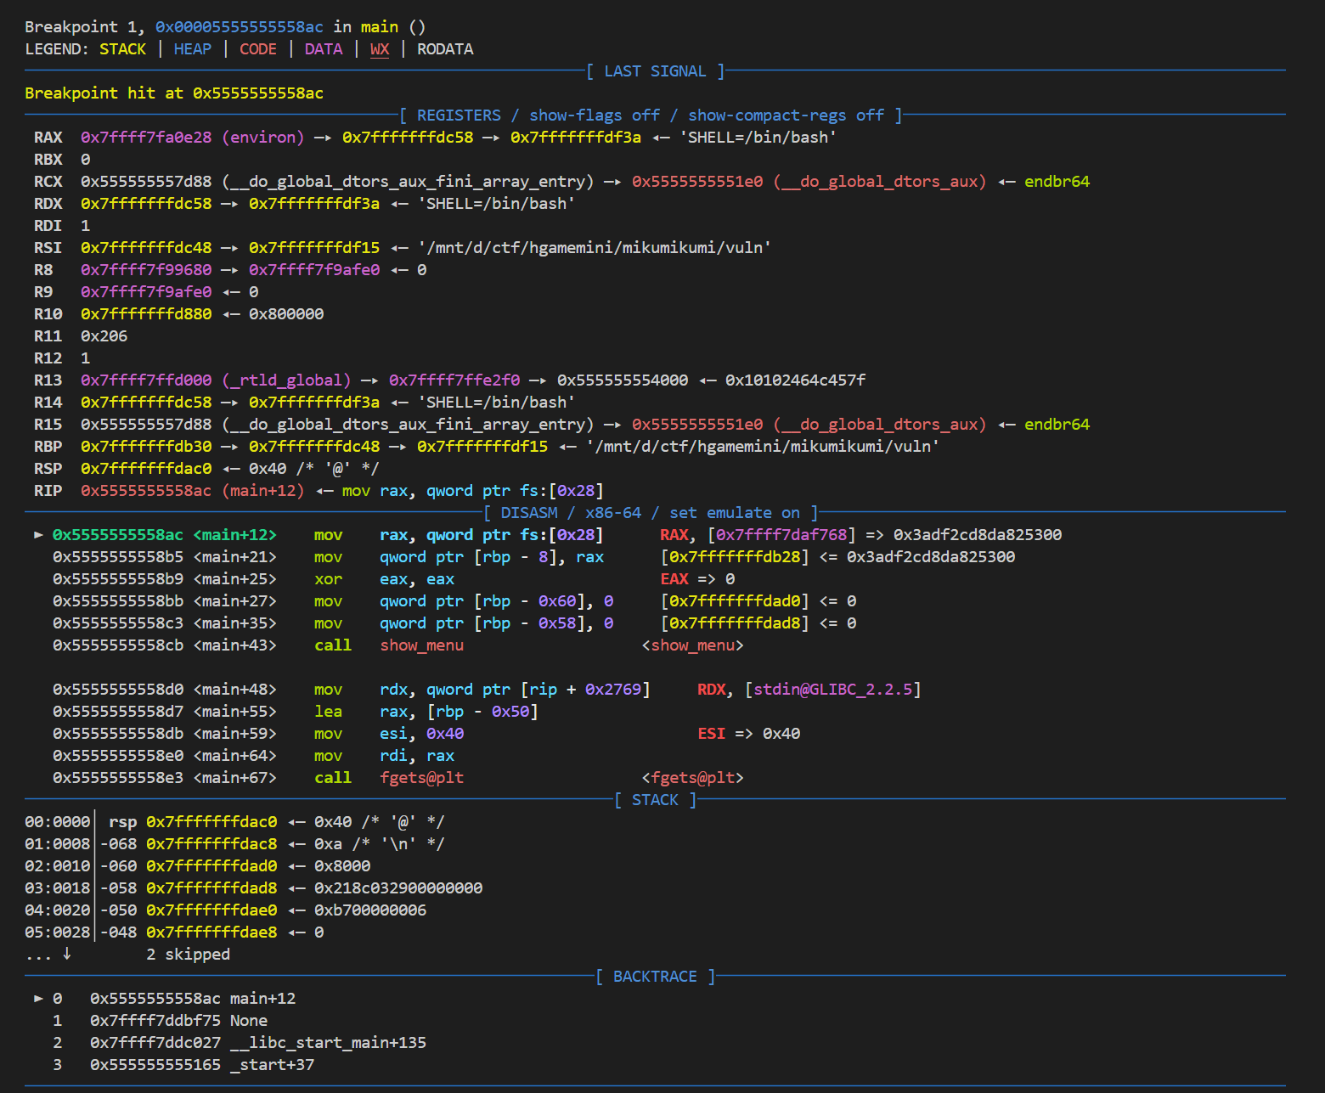The width and height of the screenshot is (1325, 1093).
Task: Click the HEAP legend label
Action: 193,49
